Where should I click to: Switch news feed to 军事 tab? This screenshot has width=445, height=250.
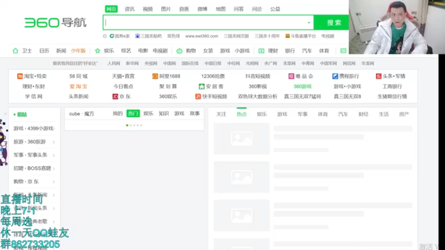303,114
